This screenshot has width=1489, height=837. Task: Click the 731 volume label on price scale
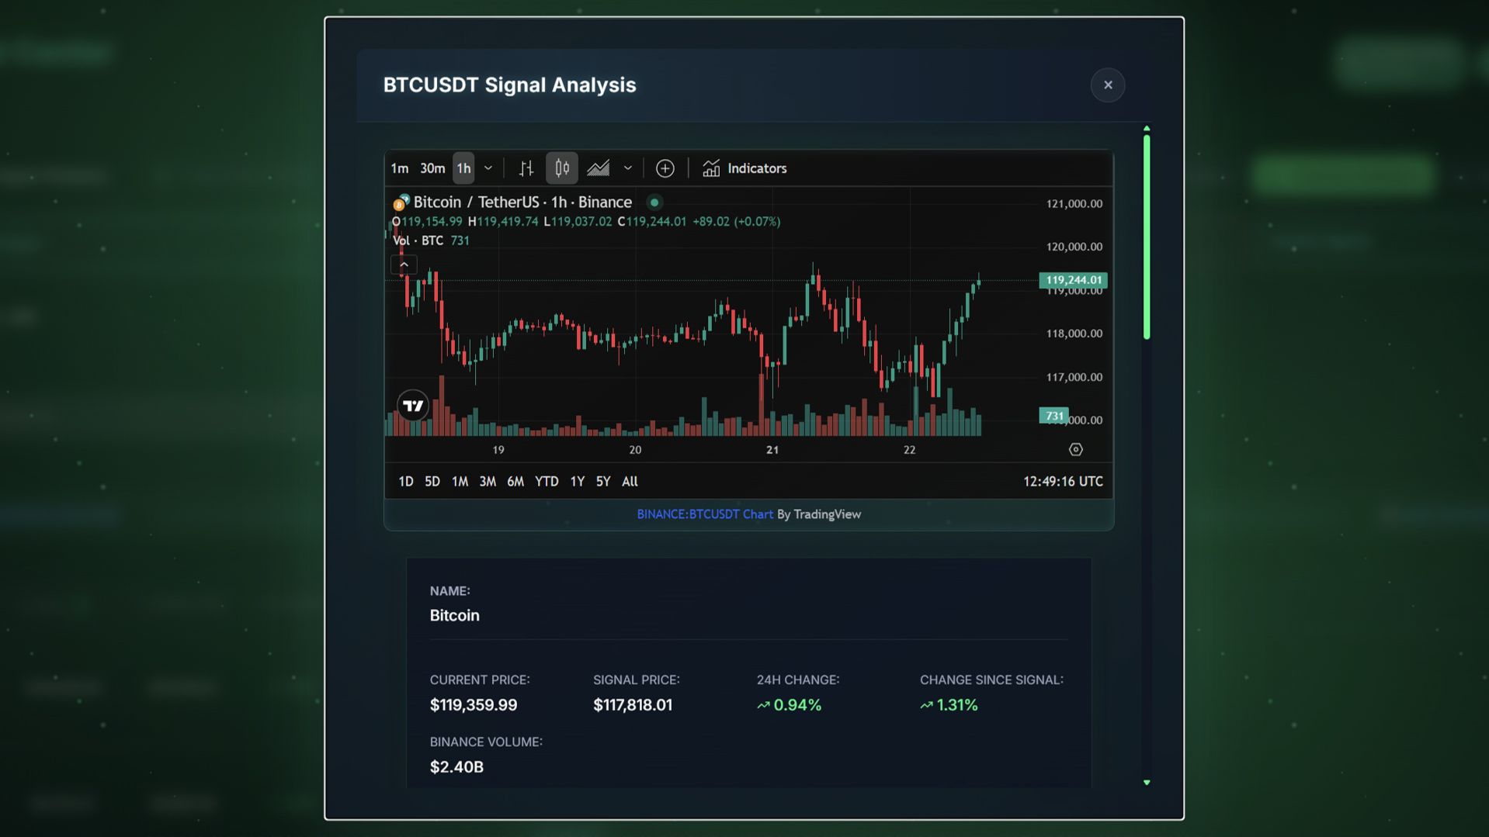(x=1054, y=416)
